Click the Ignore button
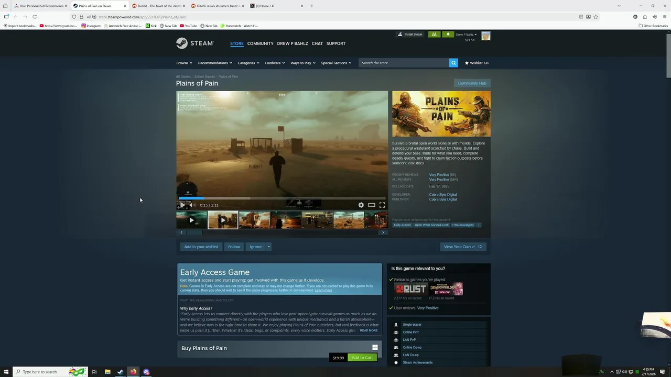 pos(256,247)
